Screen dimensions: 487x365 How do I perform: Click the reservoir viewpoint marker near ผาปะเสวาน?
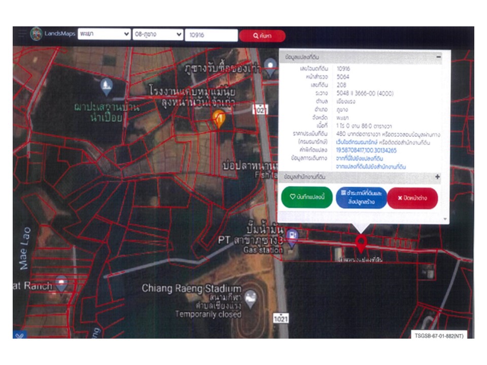pyautogui.click(x=106, y=86)
